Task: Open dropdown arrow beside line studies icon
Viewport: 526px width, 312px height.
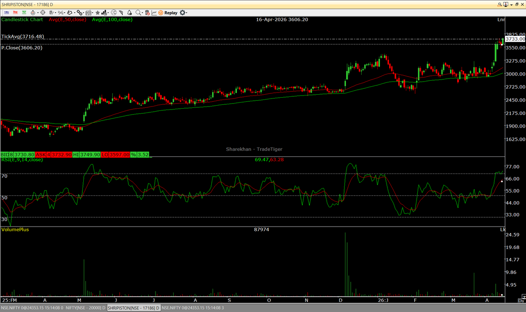Action: (65, 13)
